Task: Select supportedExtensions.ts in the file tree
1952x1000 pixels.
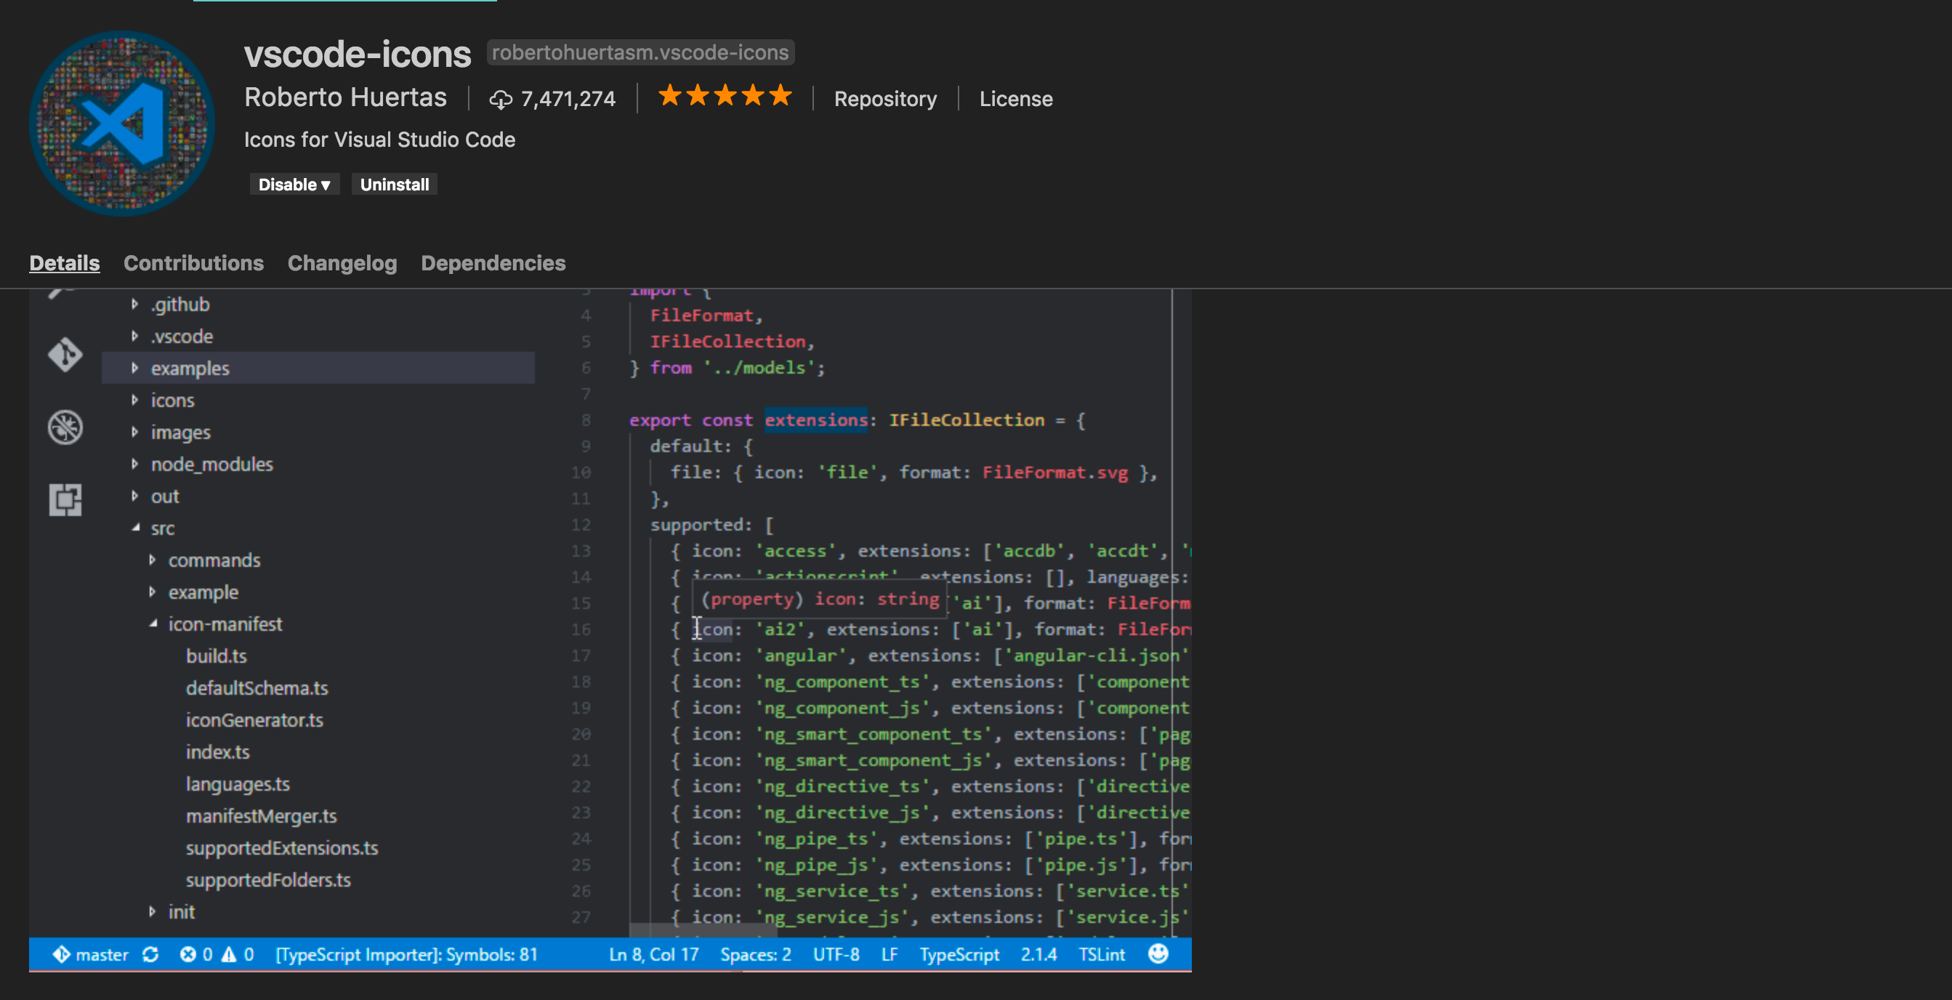Action: (283, 847)
